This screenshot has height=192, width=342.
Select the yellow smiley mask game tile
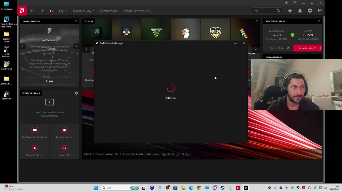click(126, 33)
